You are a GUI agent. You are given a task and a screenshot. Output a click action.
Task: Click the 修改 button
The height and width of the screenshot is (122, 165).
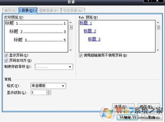[149, 106]
